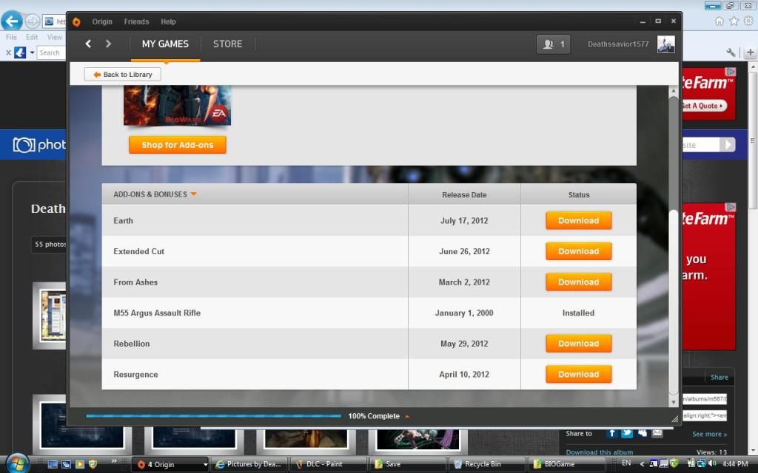Open the Origin Help menu

pyautogui.click(x=168, y=22)
